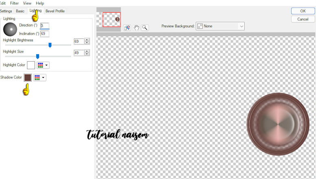Open the Help menu
The image size is (316, 179).
39,3
